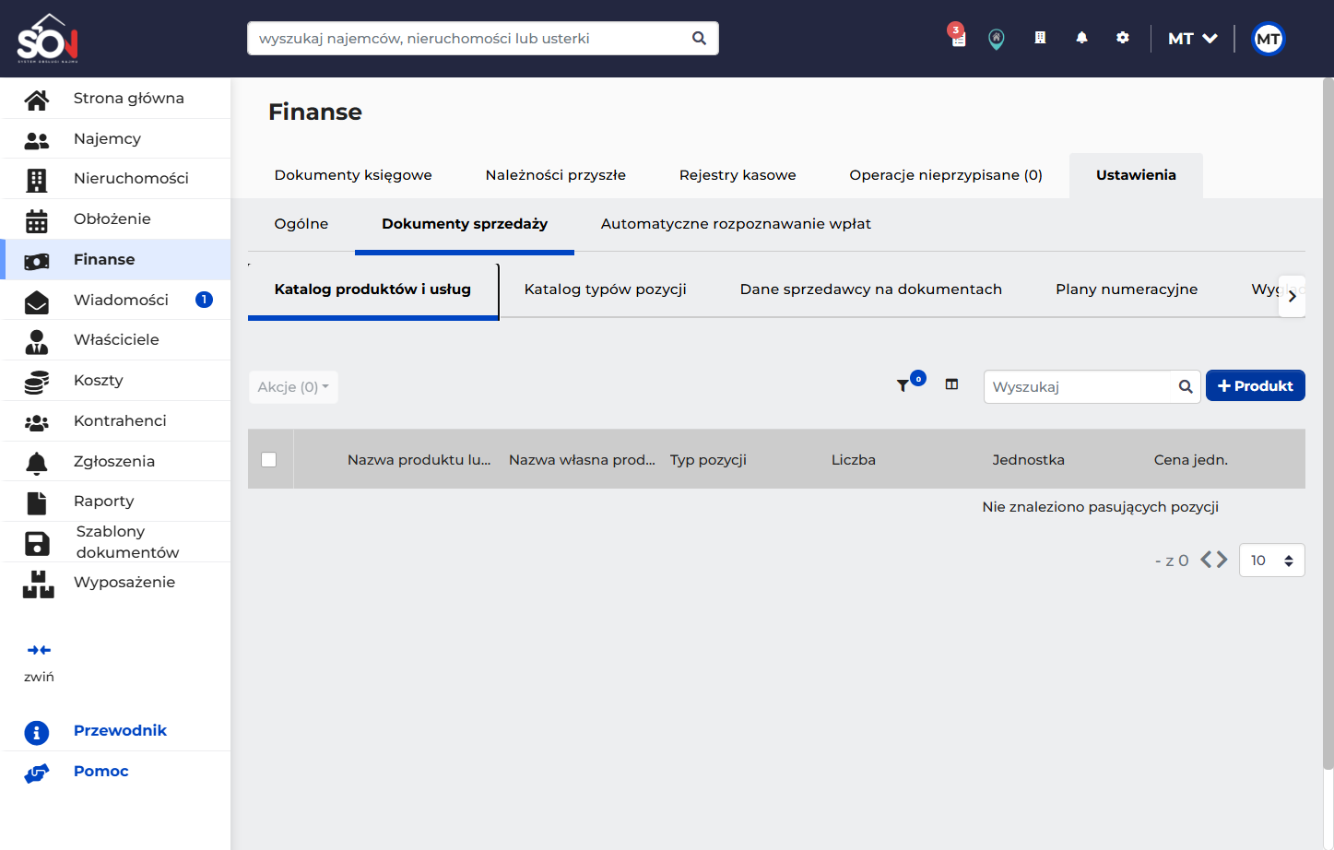1334x850 pixels.
Task: Open Plany numeracyjne tab
Action: pyautogui.click(x=1127, y=289)
